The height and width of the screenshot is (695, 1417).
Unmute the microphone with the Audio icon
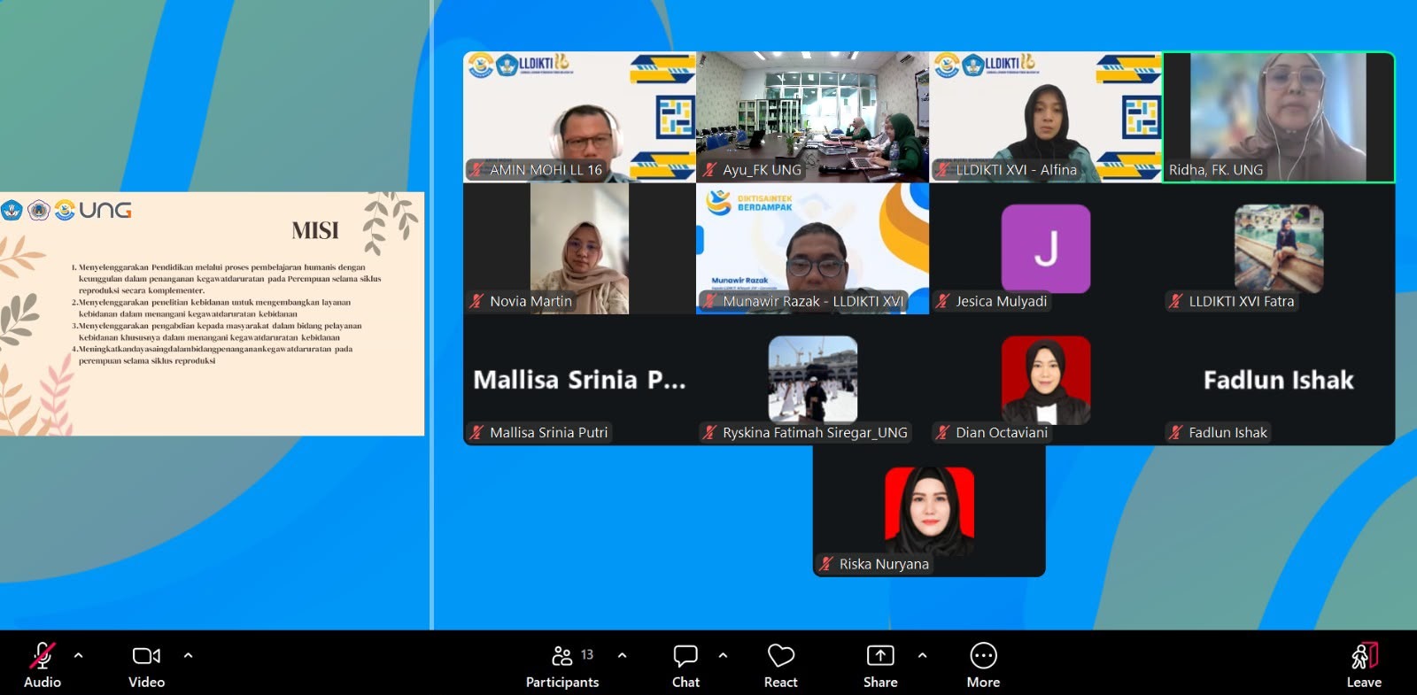pos(42,656)
